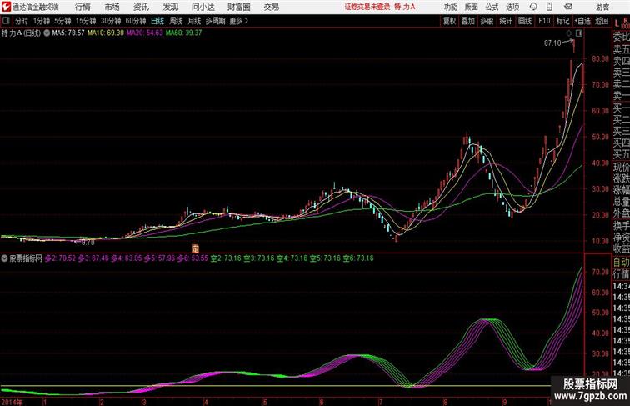Viewport: 630px width, 406px height.
Task: Click the 返回 back button
Action: coord(602,21)
